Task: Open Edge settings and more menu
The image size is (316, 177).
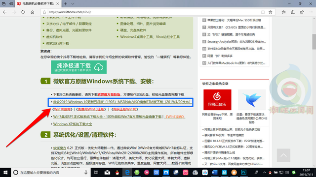Action: coord(311,12)
